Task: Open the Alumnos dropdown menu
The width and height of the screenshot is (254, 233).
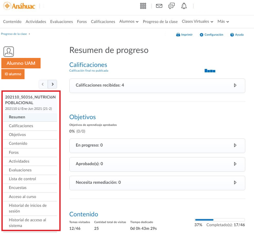Action: [129, 22]
